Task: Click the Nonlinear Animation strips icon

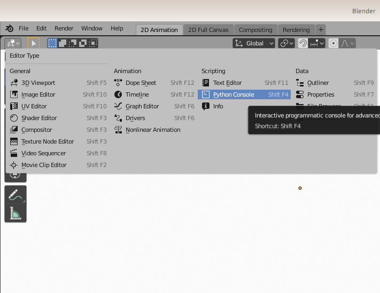Action: (118, 130)
